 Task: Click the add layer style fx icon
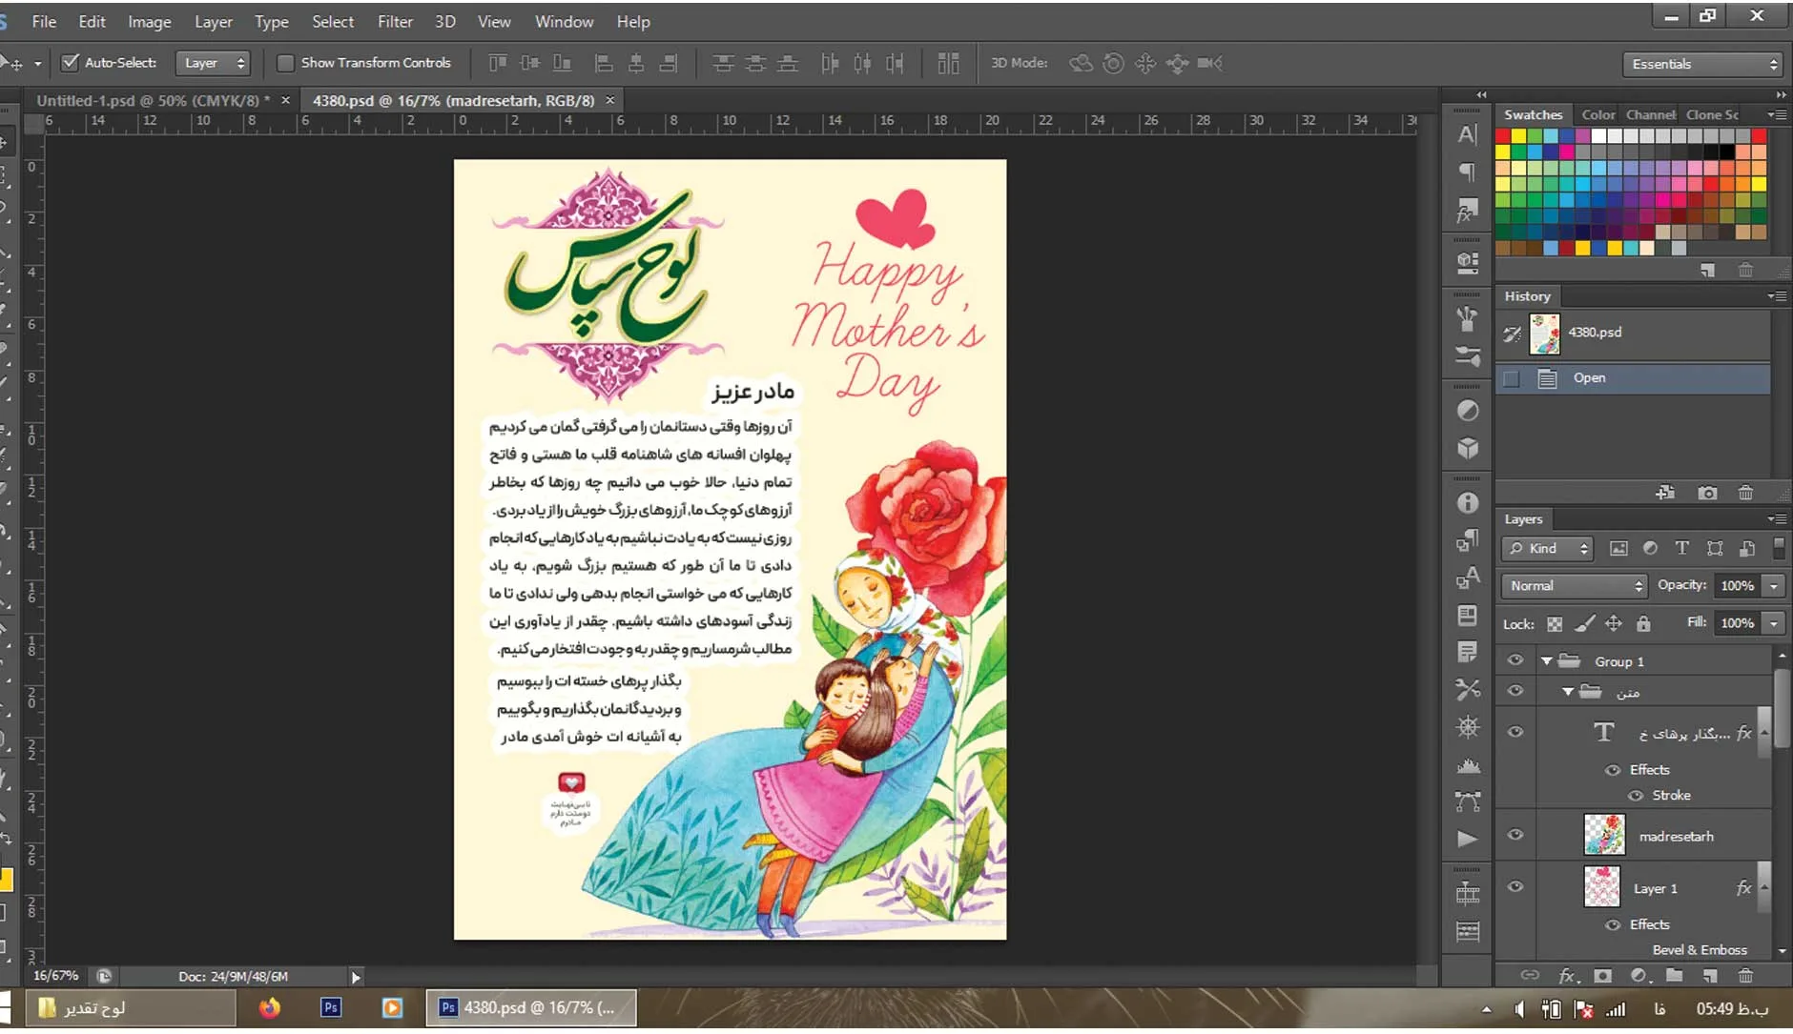(x=1567, y=975)
